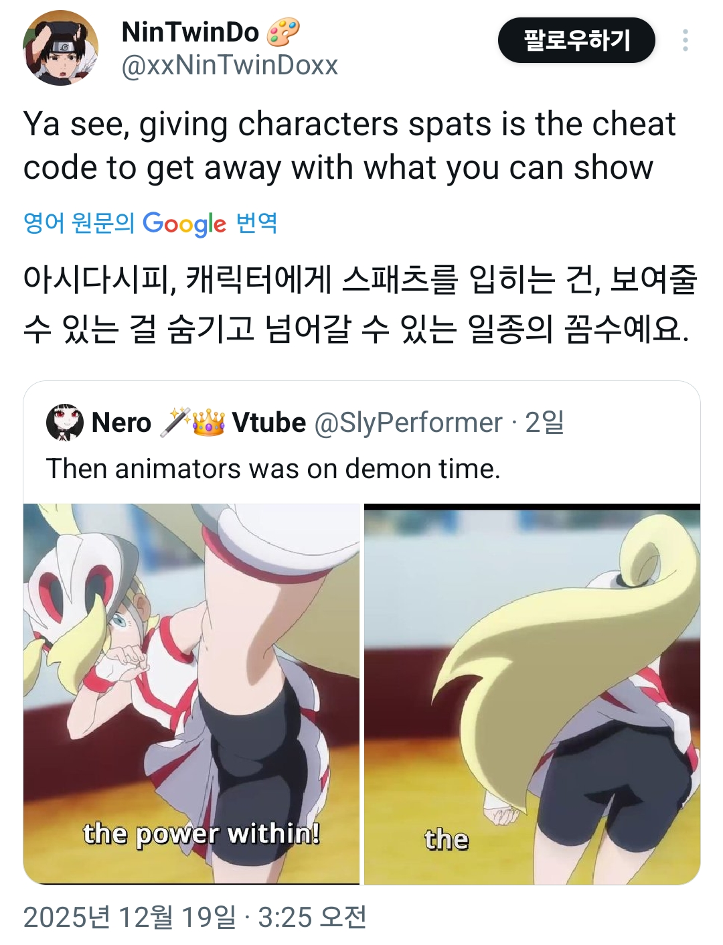Tap the three-dot more options icon
This screenshot has width=723, height=945.
pyautogui.click(x=685, y=40)
